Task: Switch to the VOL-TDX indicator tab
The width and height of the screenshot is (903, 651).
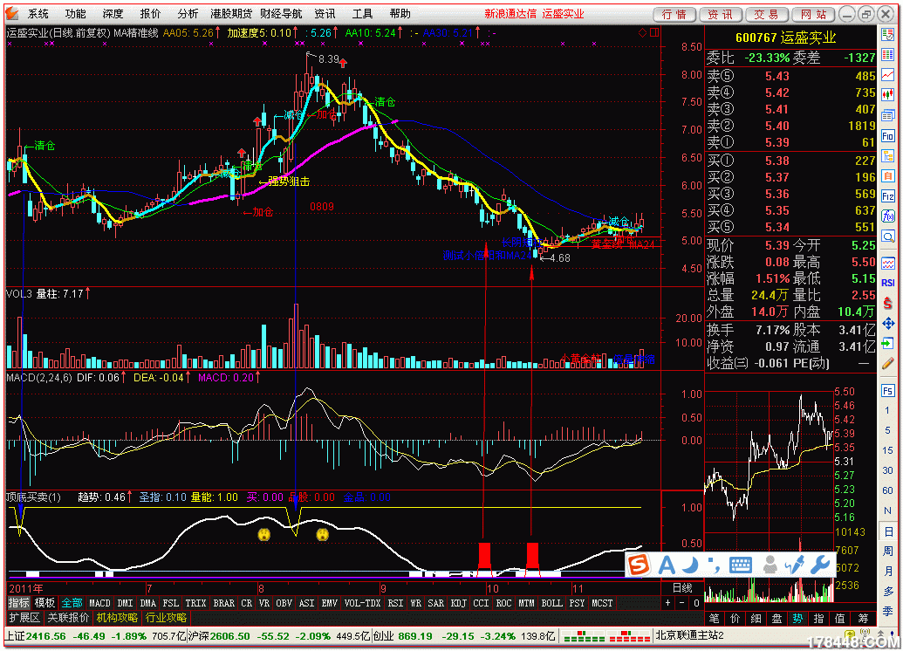Action: click(x=362, y=603)
